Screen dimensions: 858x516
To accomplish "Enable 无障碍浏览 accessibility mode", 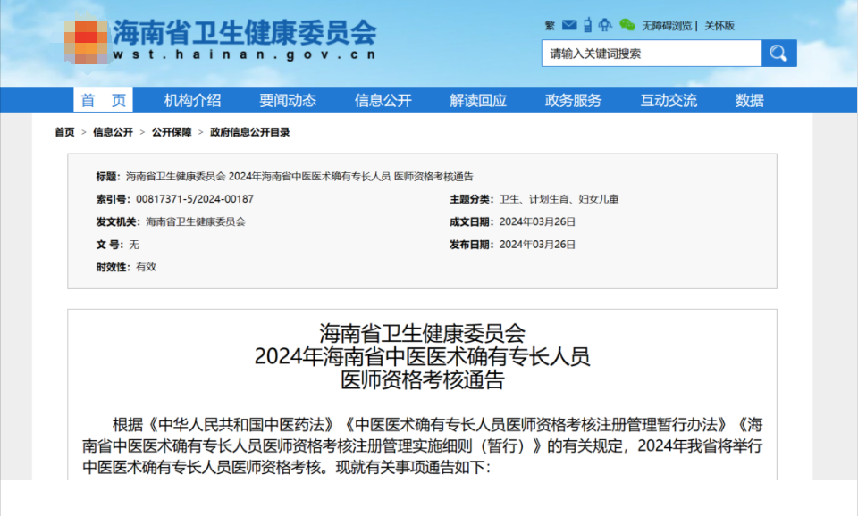I will tap(667, 26).
